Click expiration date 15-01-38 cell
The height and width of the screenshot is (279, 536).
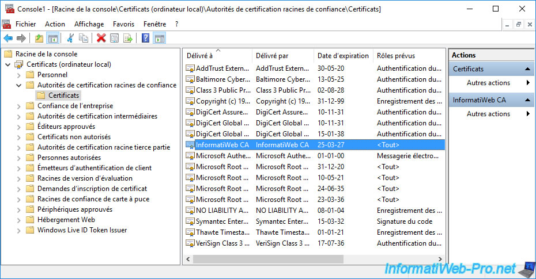pyautogui.click(x=331, y=134)
